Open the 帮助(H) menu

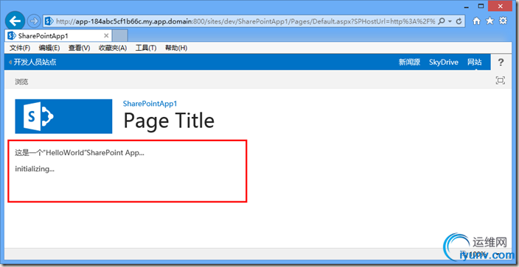point(176,48)
